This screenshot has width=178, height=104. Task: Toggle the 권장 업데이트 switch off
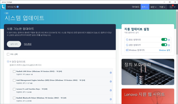click(164, 45)
